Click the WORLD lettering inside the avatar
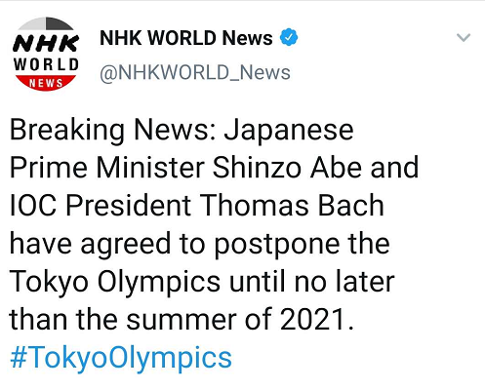This screenshot has width=485, height=390. (46, 64)
